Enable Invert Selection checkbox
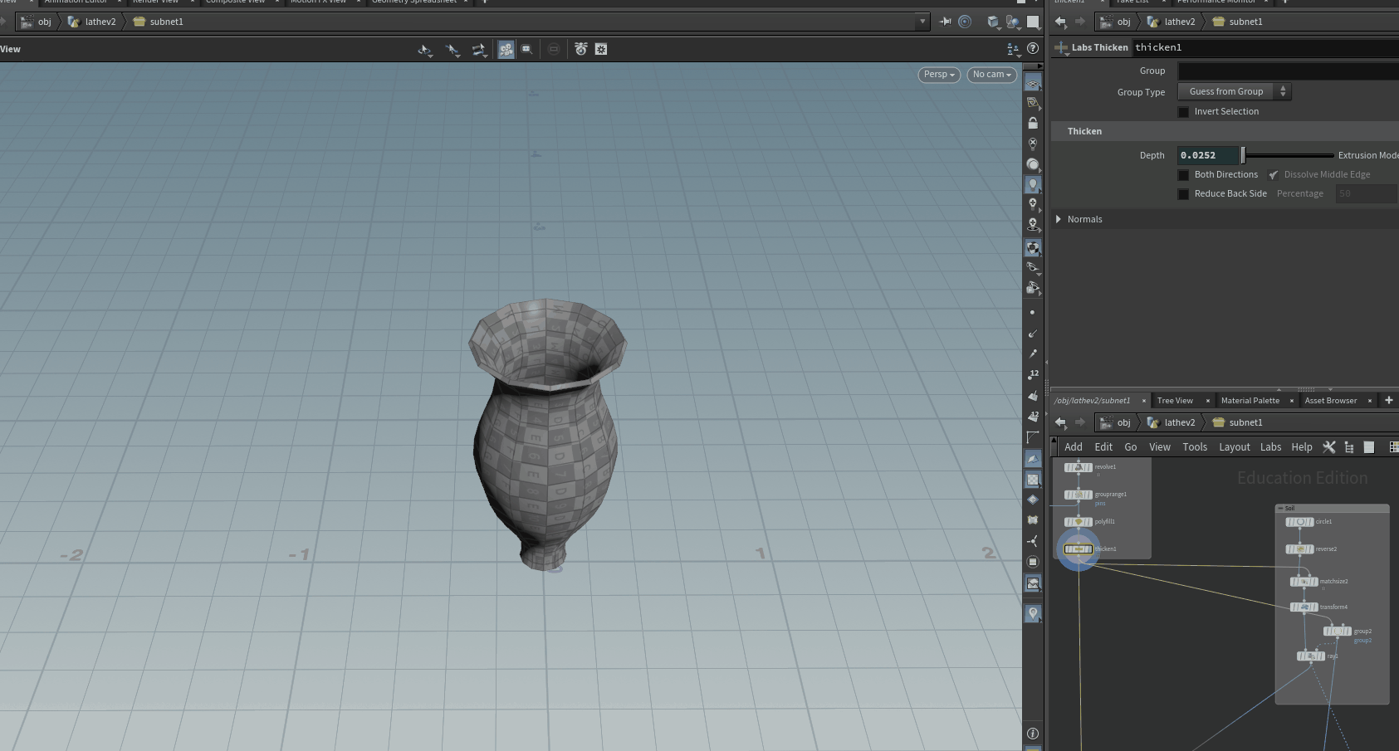1399x751 pixels. click(1183, 112)
